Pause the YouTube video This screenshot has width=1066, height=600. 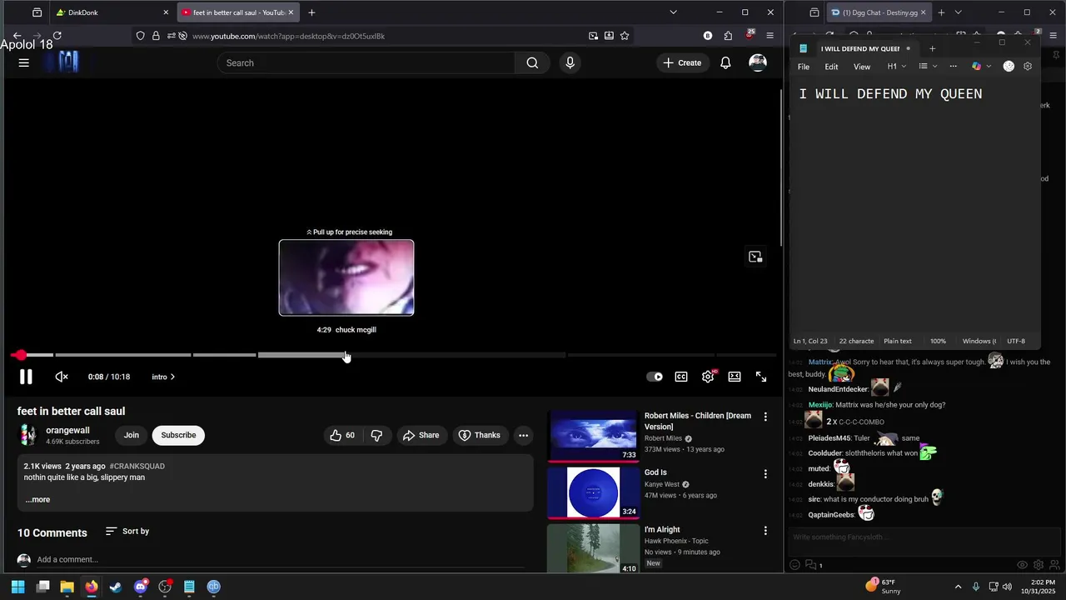click(x=26, y=377)
